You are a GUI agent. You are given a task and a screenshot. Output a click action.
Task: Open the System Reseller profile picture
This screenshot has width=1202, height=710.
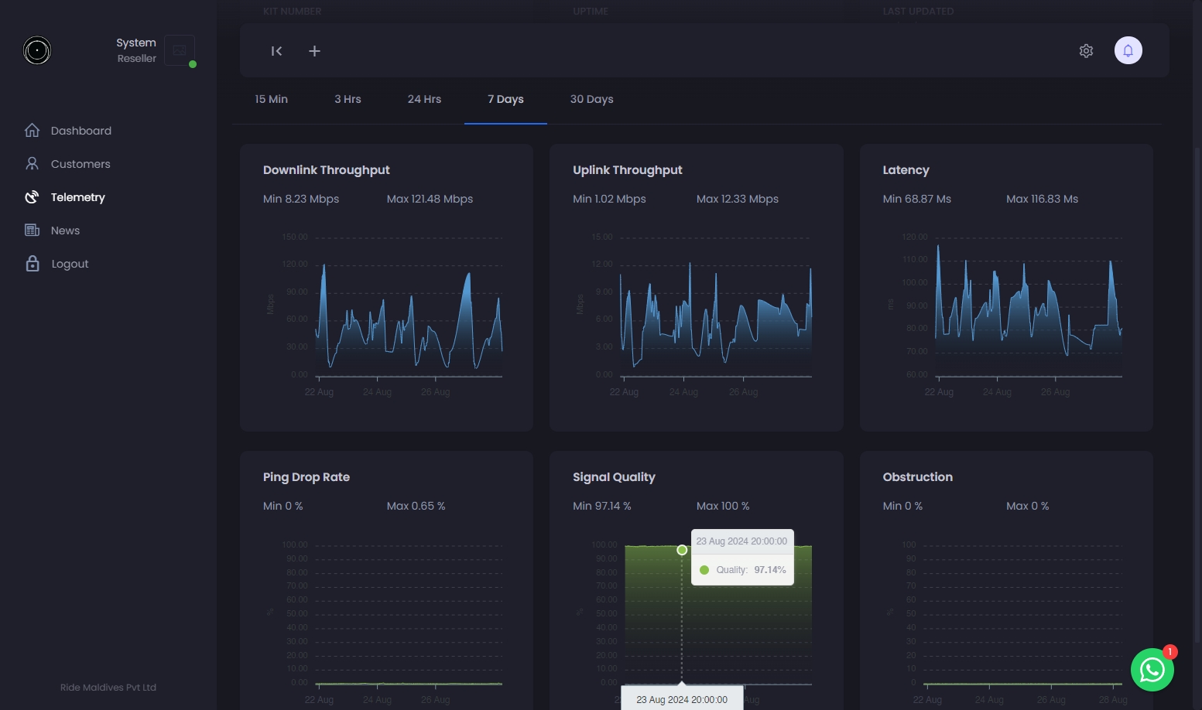(x=180, y=51)
